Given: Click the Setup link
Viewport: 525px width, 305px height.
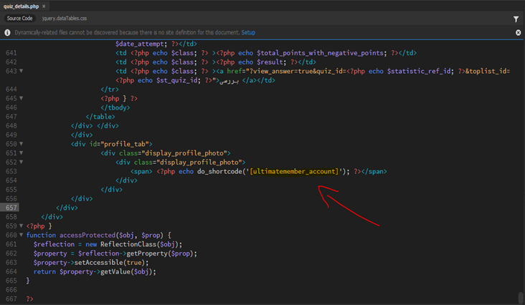Looking at the screenshot, I should click(x=247, y=33).
